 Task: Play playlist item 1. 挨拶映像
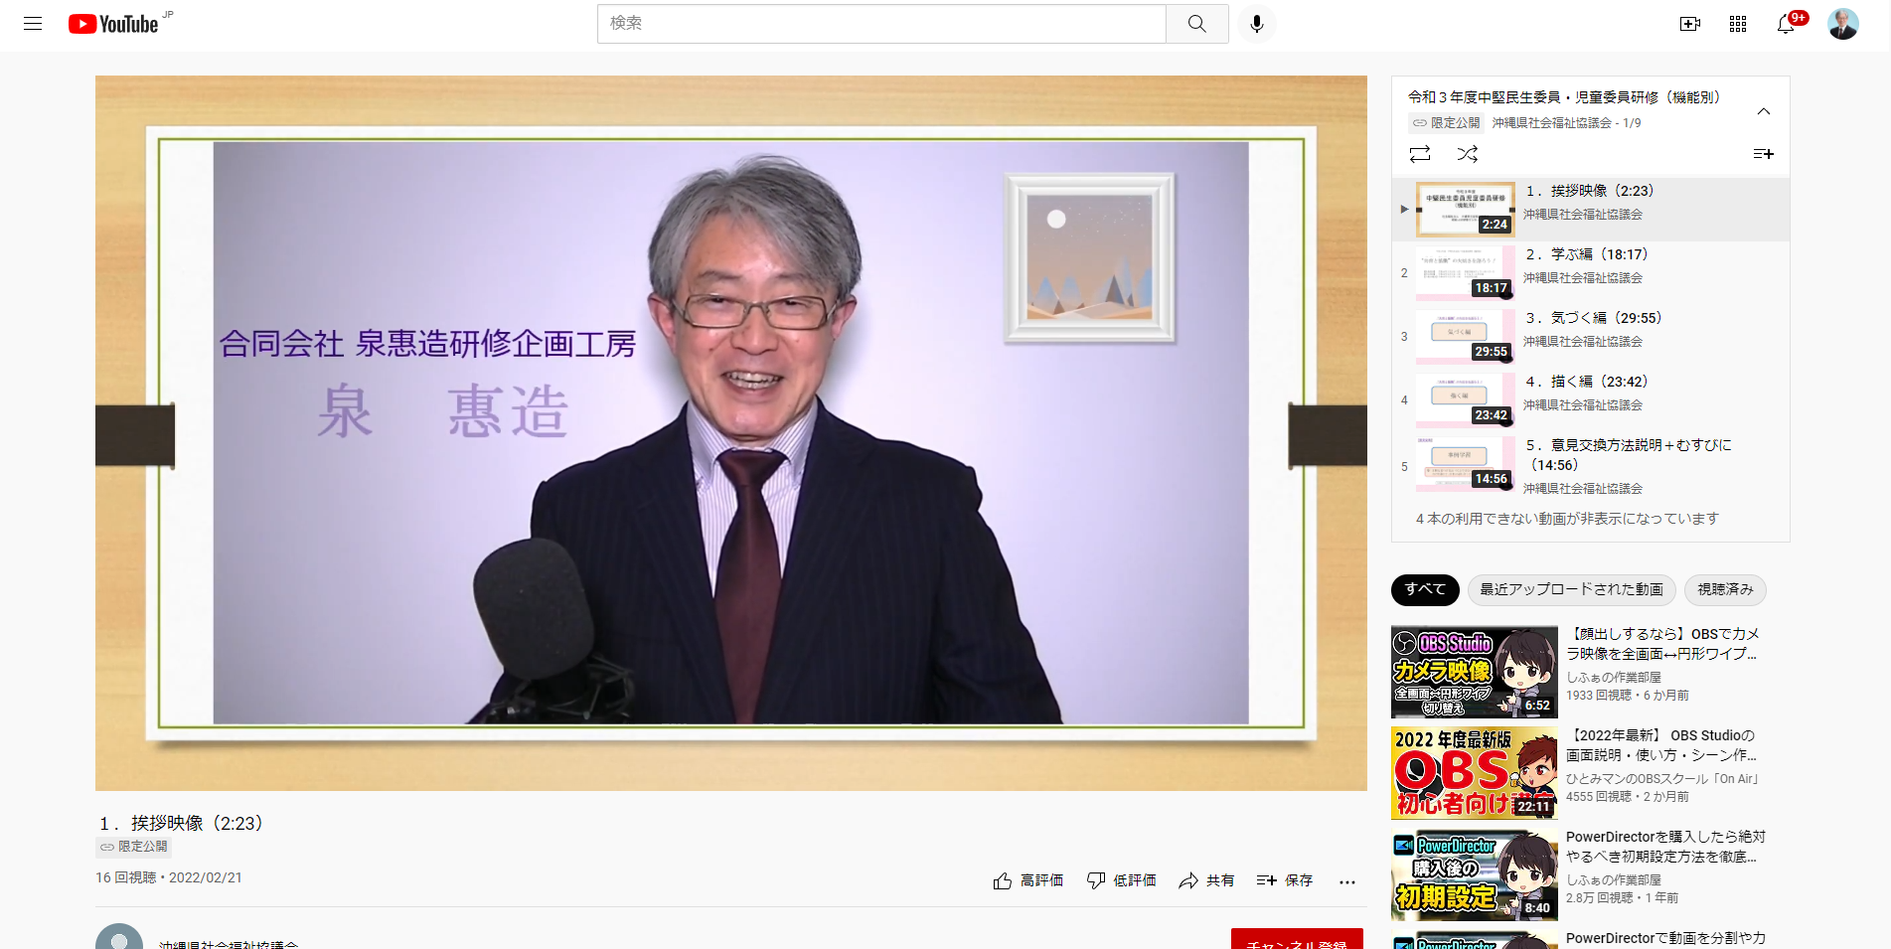tap(1590, 209)
